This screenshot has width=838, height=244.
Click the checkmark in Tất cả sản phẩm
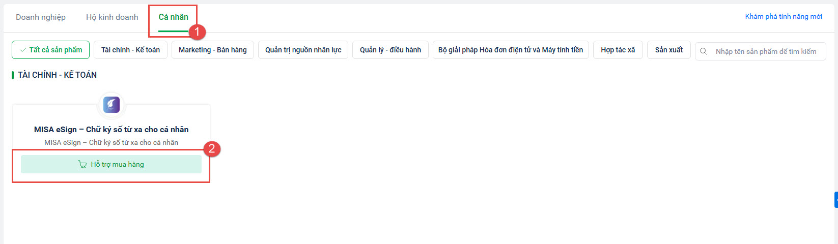coord(23,50)
